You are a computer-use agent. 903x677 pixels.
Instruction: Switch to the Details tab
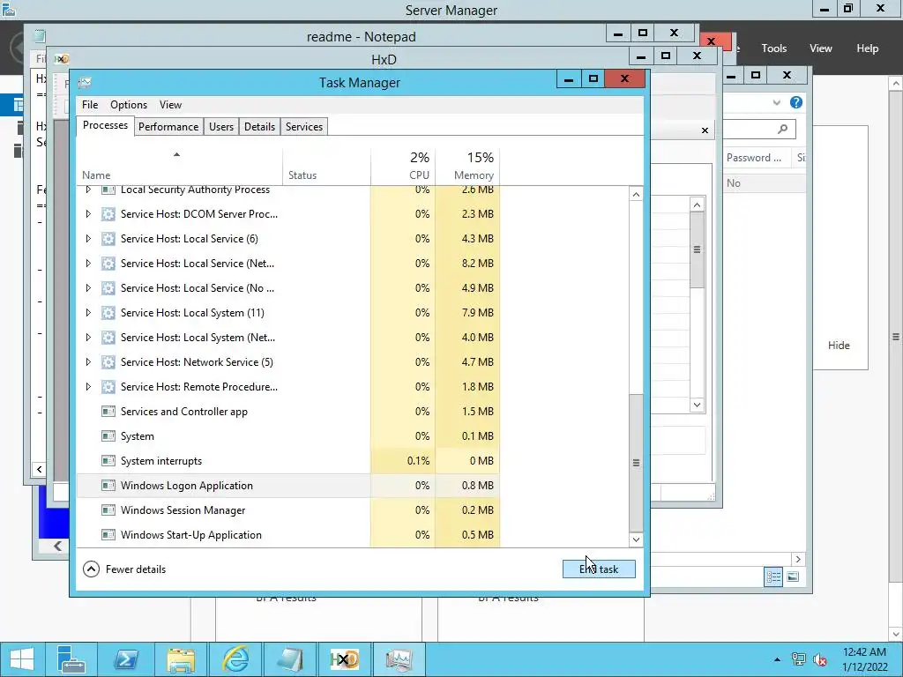(259, 127)
